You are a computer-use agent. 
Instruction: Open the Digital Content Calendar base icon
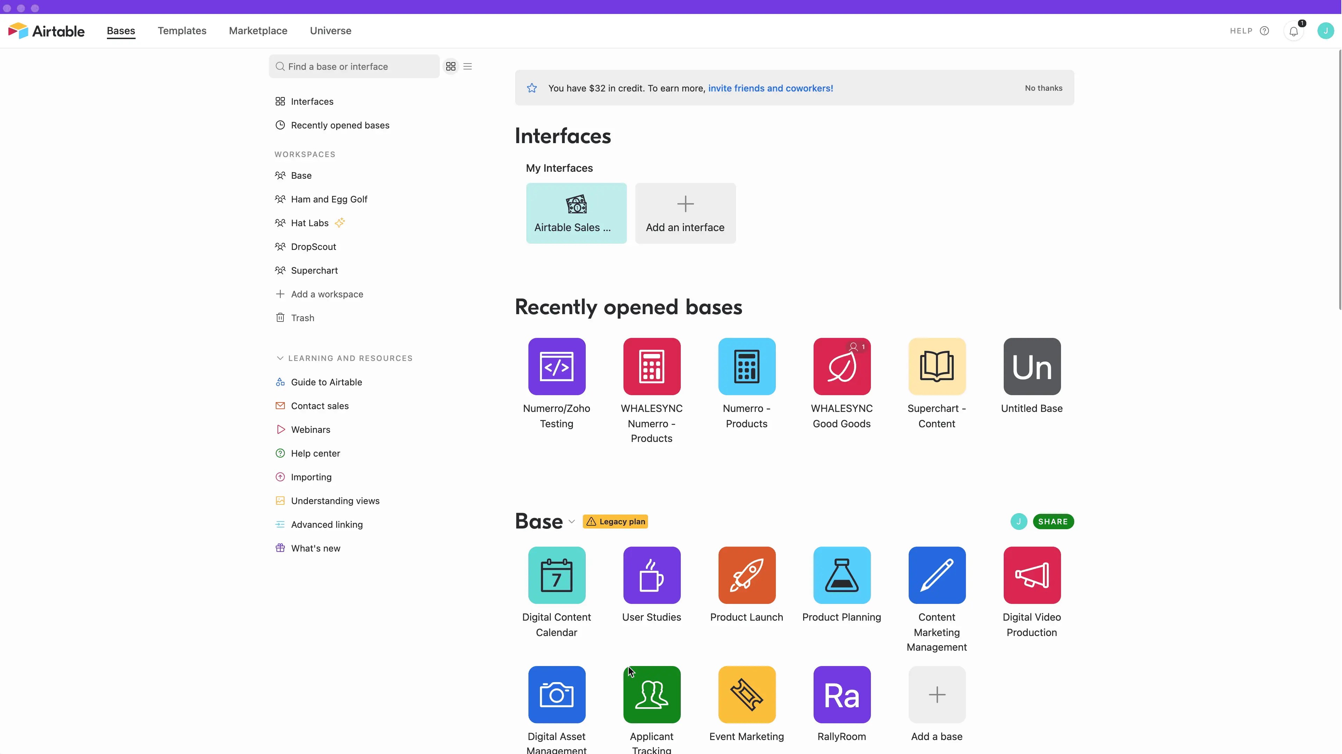point(556,575)
